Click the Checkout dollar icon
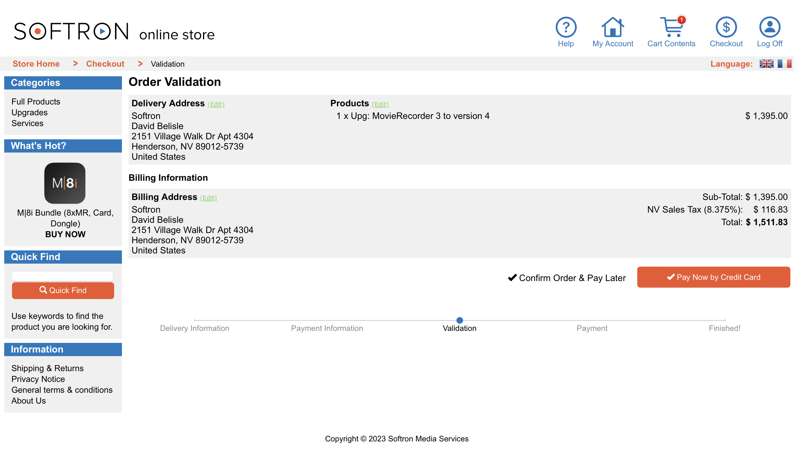The width and height of the screenshot is (794, 457). 726,27
